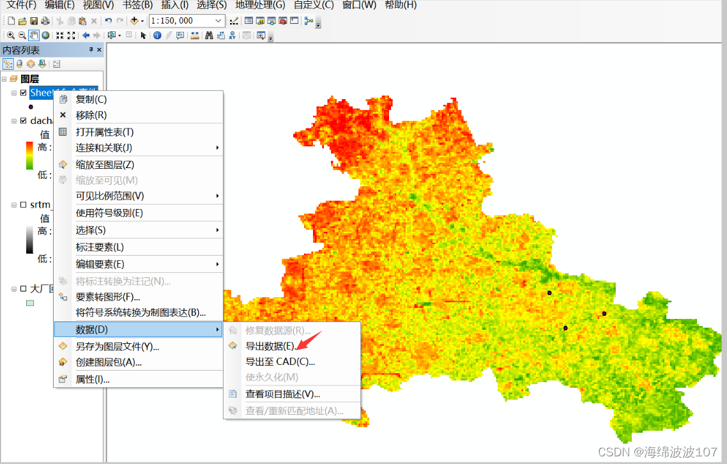Viewport: 727px width, 464px height.
Task: Open the Add Data dropdown arrow
Action: (142, 21)
